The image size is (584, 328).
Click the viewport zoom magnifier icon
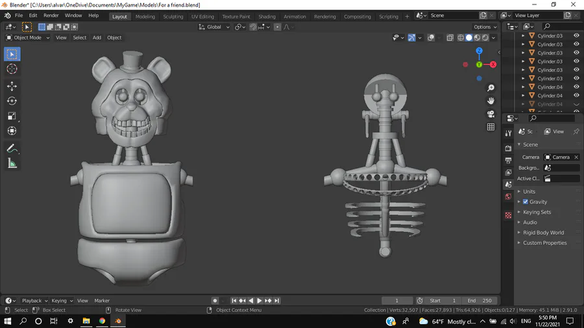491,88
